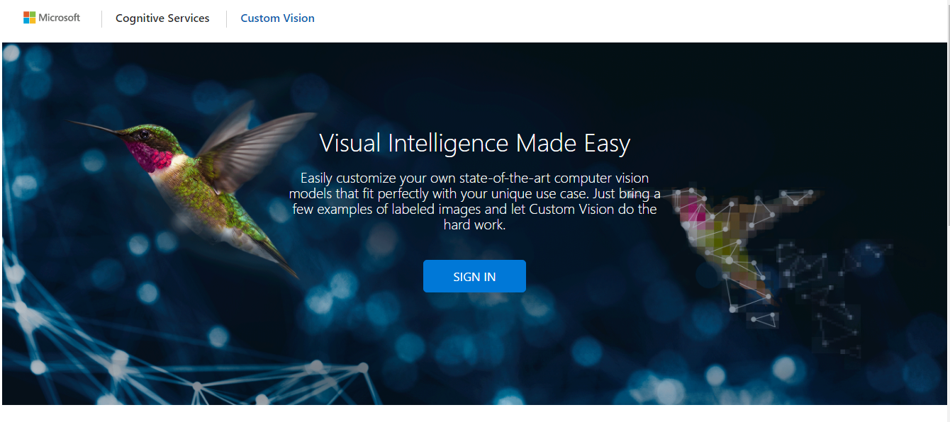Click the white area below the banner
Screen dimensions: 950x422
coord(474,414)
